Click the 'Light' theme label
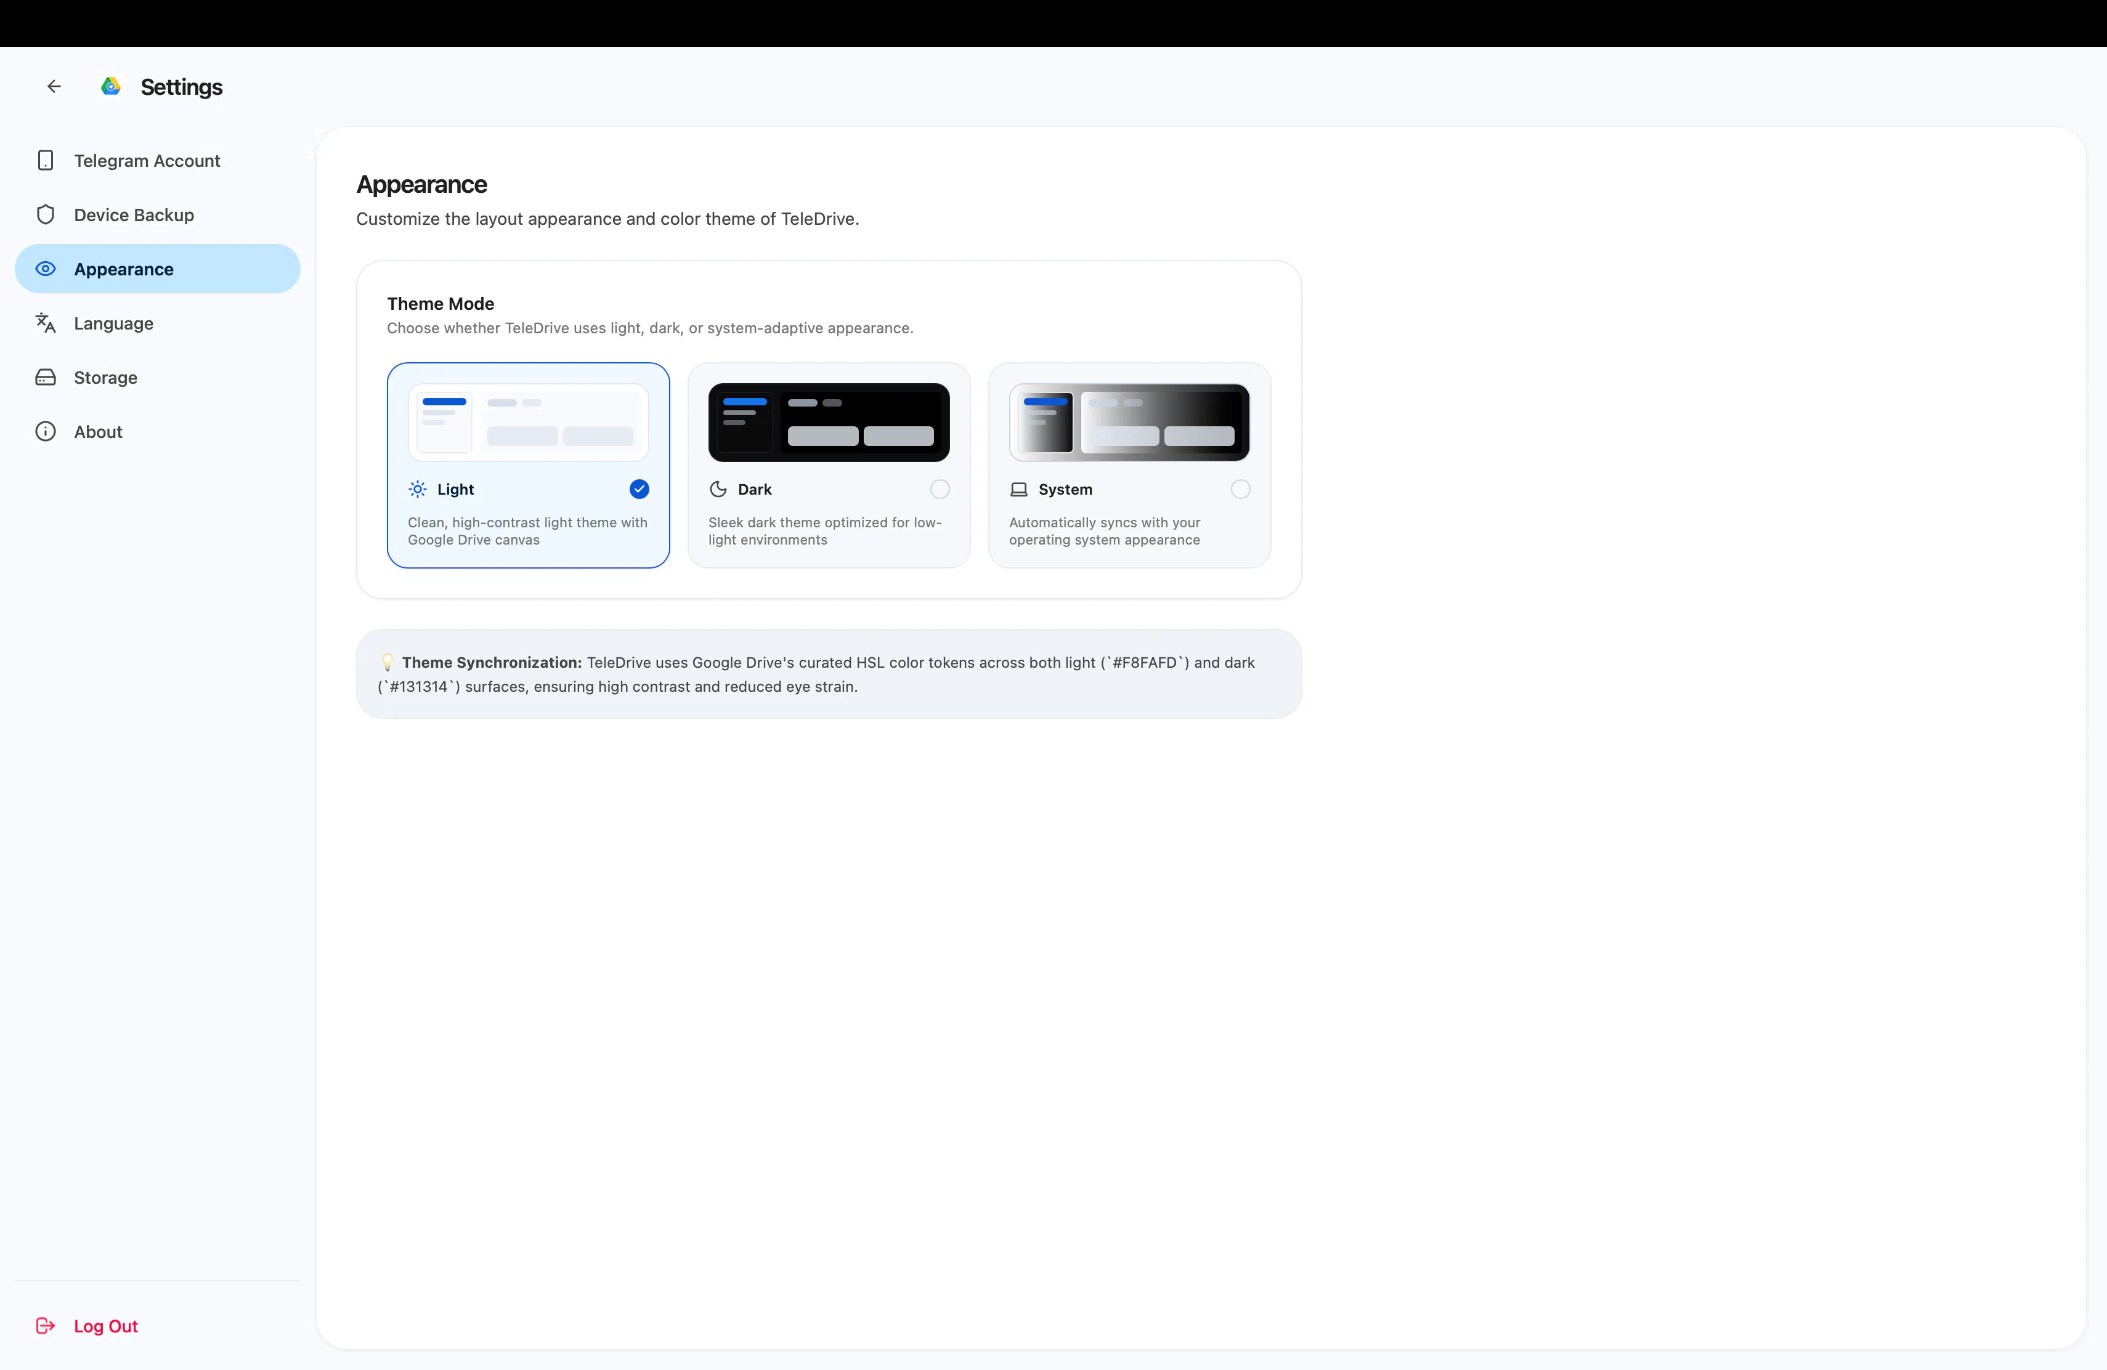This screenshot has width=2107, height=1370. 456,489
